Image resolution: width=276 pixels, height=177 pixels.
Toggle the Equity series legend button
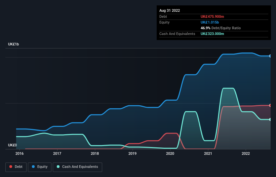[x=40, y=167]
